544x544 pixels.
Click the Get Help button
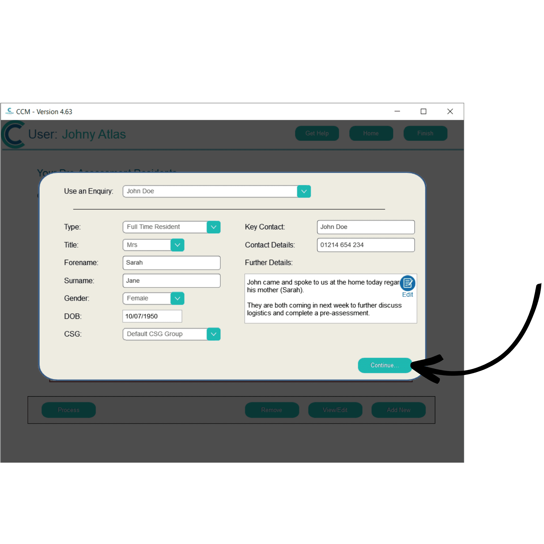coord(317,134)
